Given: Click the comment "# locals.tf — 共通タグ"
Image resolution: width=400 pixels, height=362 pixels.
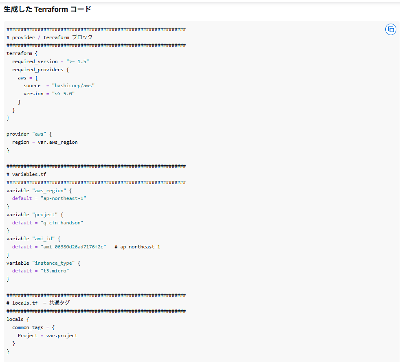Looking at the screenshot, I should (38, 303).
